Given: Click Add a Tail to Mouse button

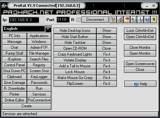Looking at the screenshot, I should 75,66.
